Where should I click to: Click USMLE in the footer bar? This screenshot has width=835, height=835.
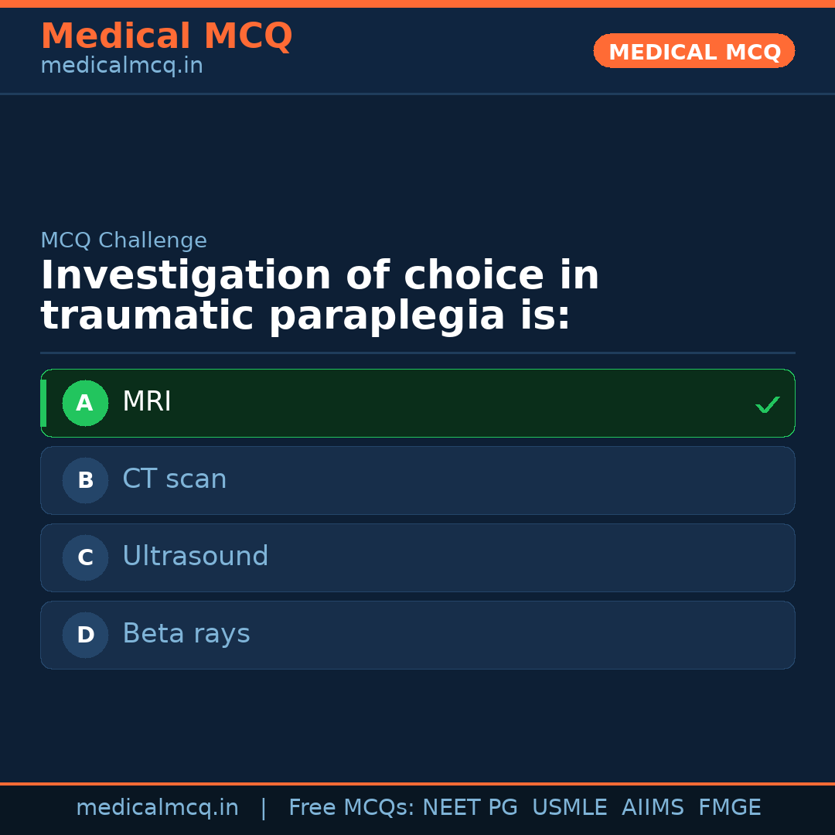coord(570,807)
